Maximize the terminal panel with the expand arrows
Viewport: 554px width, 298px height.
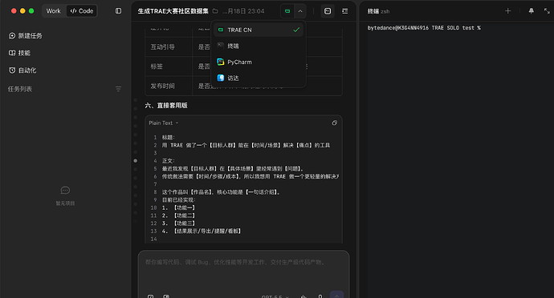pos(547,11)
